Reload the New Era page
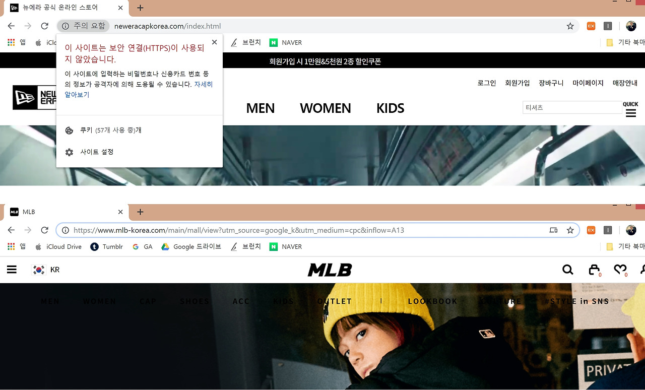The height and width of the screenshot is (390, 645). 44,26
